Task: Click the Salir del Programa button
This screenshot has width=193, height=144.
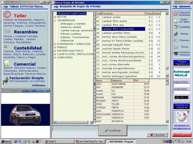Action: pos(182,135)
